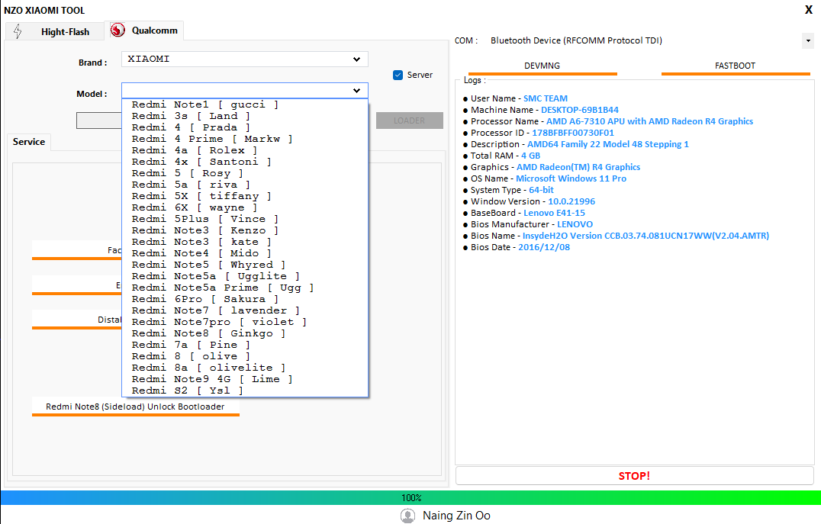Open the Service tab
The image size is (821, 524).
click(x=29, y=142)
